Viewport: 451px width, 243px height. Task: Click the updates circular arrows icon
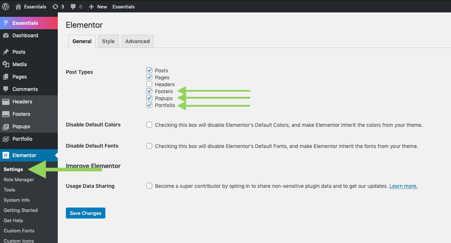55,7
